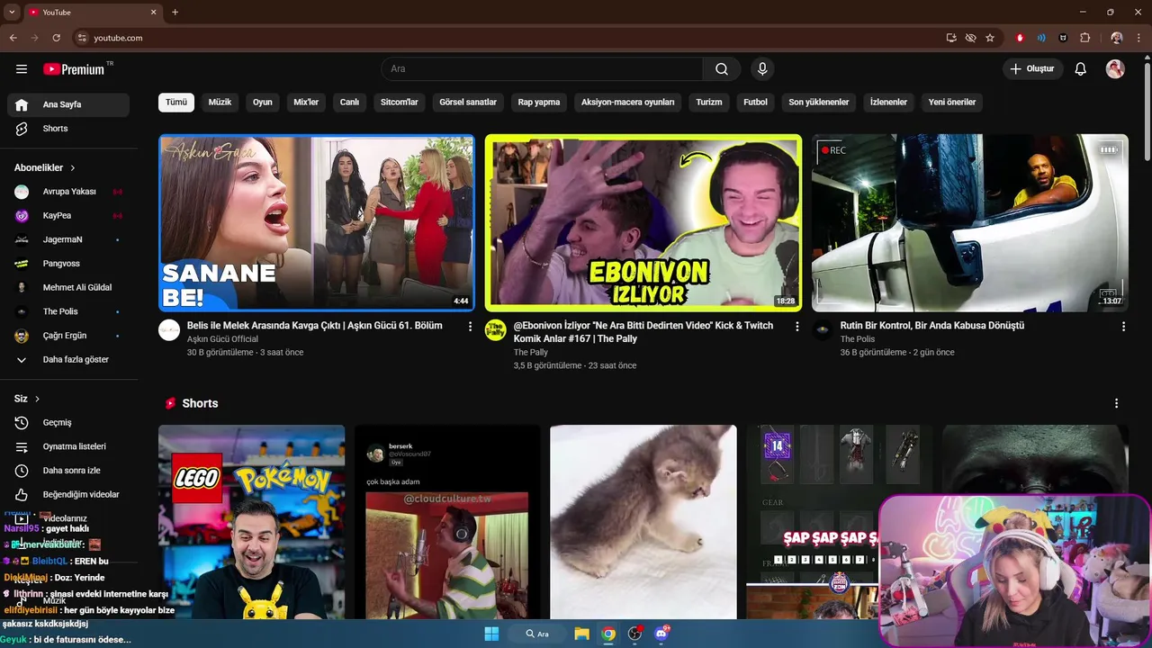Open the Oluştur create menu

pos(1033,69)
